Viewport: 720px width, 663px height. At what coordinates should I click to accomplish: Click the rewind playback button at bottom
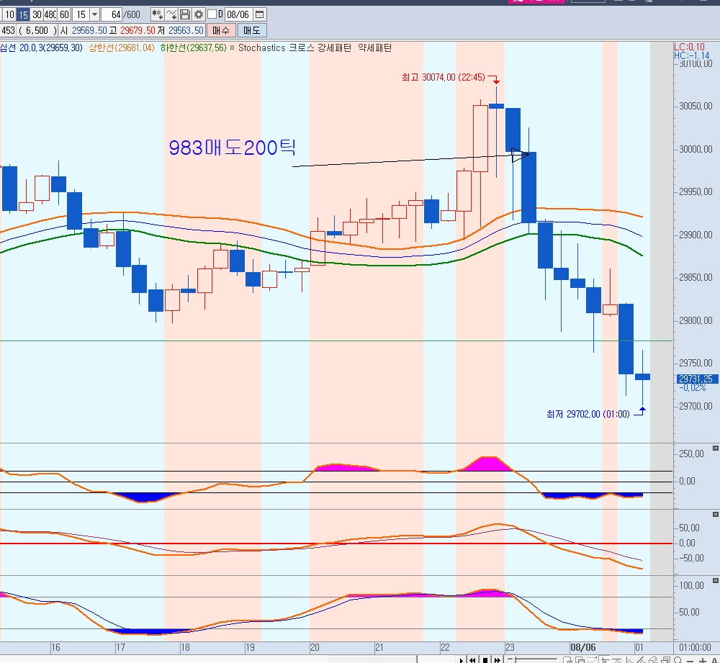[472, 660]
